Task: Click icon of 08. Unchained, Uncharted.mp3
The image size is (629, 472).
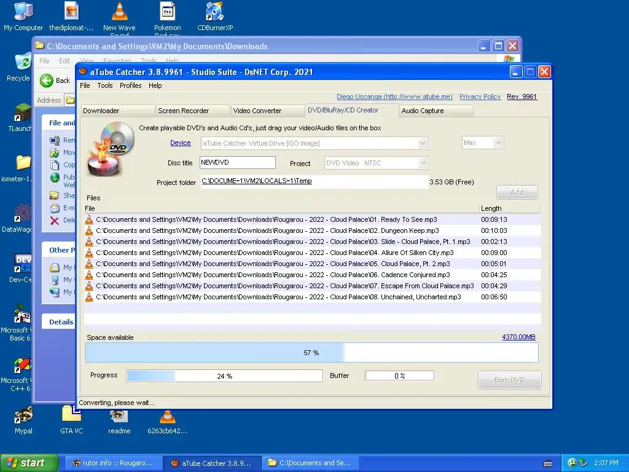Action: pos(89,297)
